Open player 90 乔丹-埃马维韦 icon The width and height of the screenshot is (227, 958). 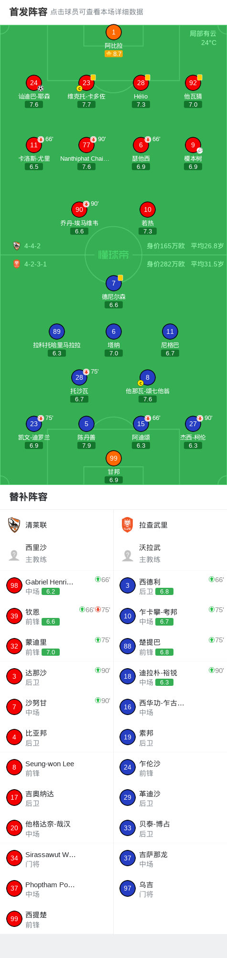click(x=79, y=209)
